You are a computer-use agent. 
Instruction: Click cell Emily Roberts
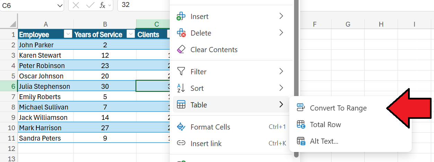(x=46, y=97)
